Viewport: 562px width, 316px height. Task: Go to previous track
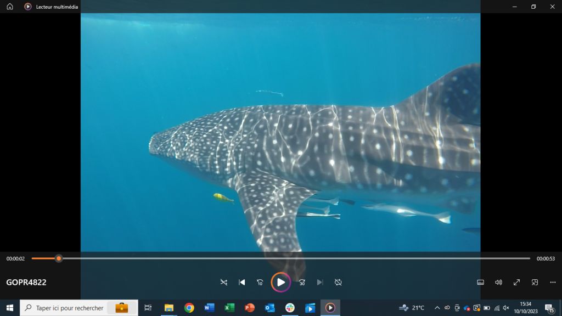(242, 282)
